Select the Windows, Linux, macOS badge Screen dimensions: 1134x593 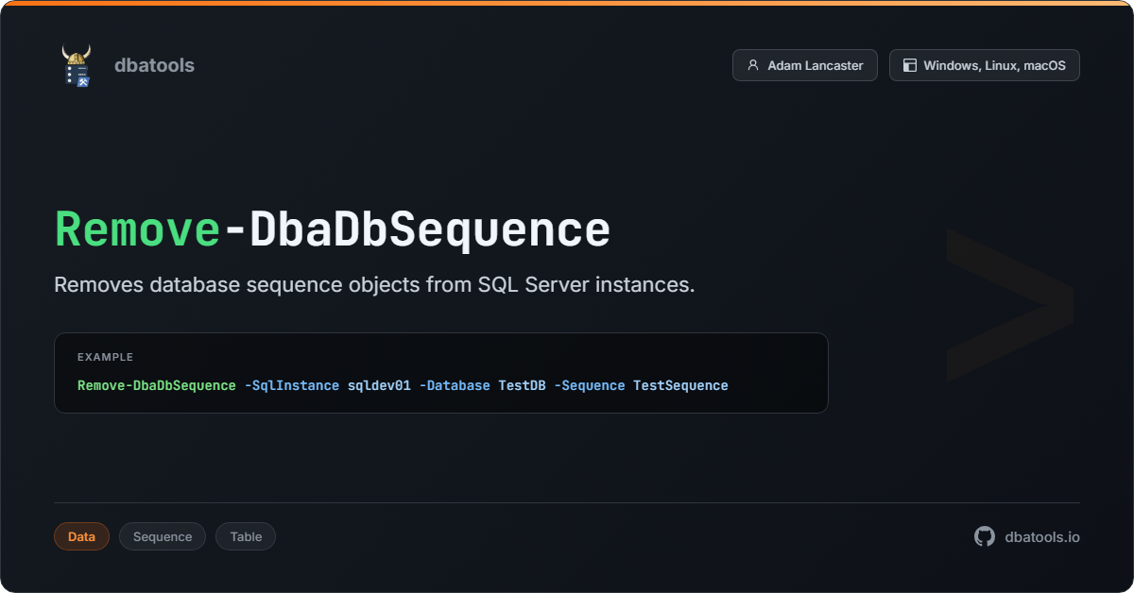[x=985, y=65]
